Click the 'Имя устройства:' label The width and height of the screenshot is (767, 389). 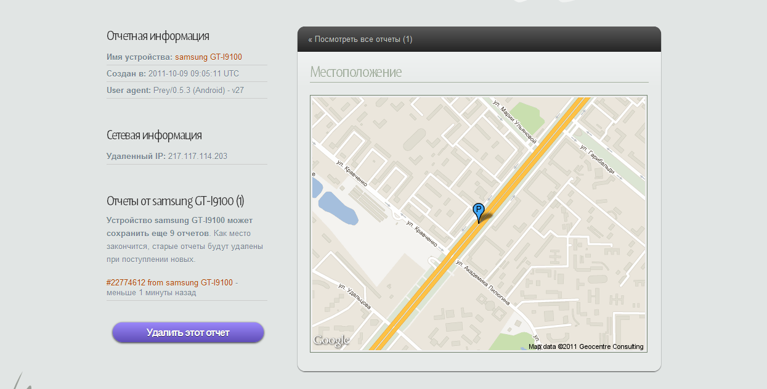click(x=139, y=57)
